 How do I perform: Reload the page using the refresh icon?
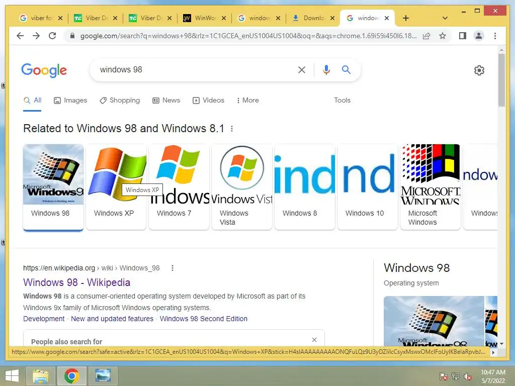point(52,36)
